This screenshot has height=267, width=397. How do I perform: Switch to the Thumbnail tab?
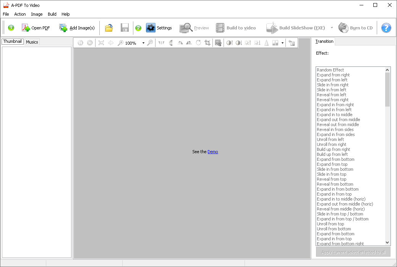coord(12,41)
